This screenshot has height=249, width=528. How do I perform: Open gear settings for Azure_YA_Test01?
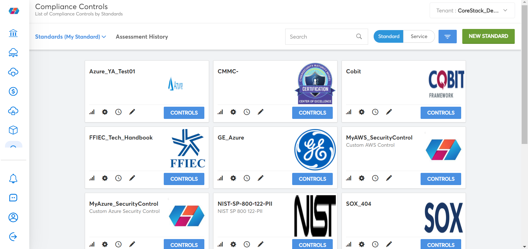(105, 112)
